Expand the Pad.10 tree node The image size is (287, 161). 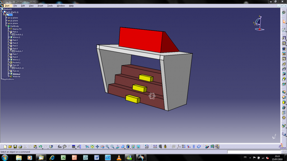click(9, 65)
